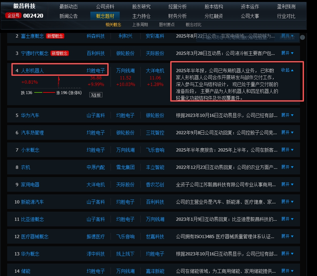
Task: Open the 华为汽车 concept link
Action: click(30, 115)
